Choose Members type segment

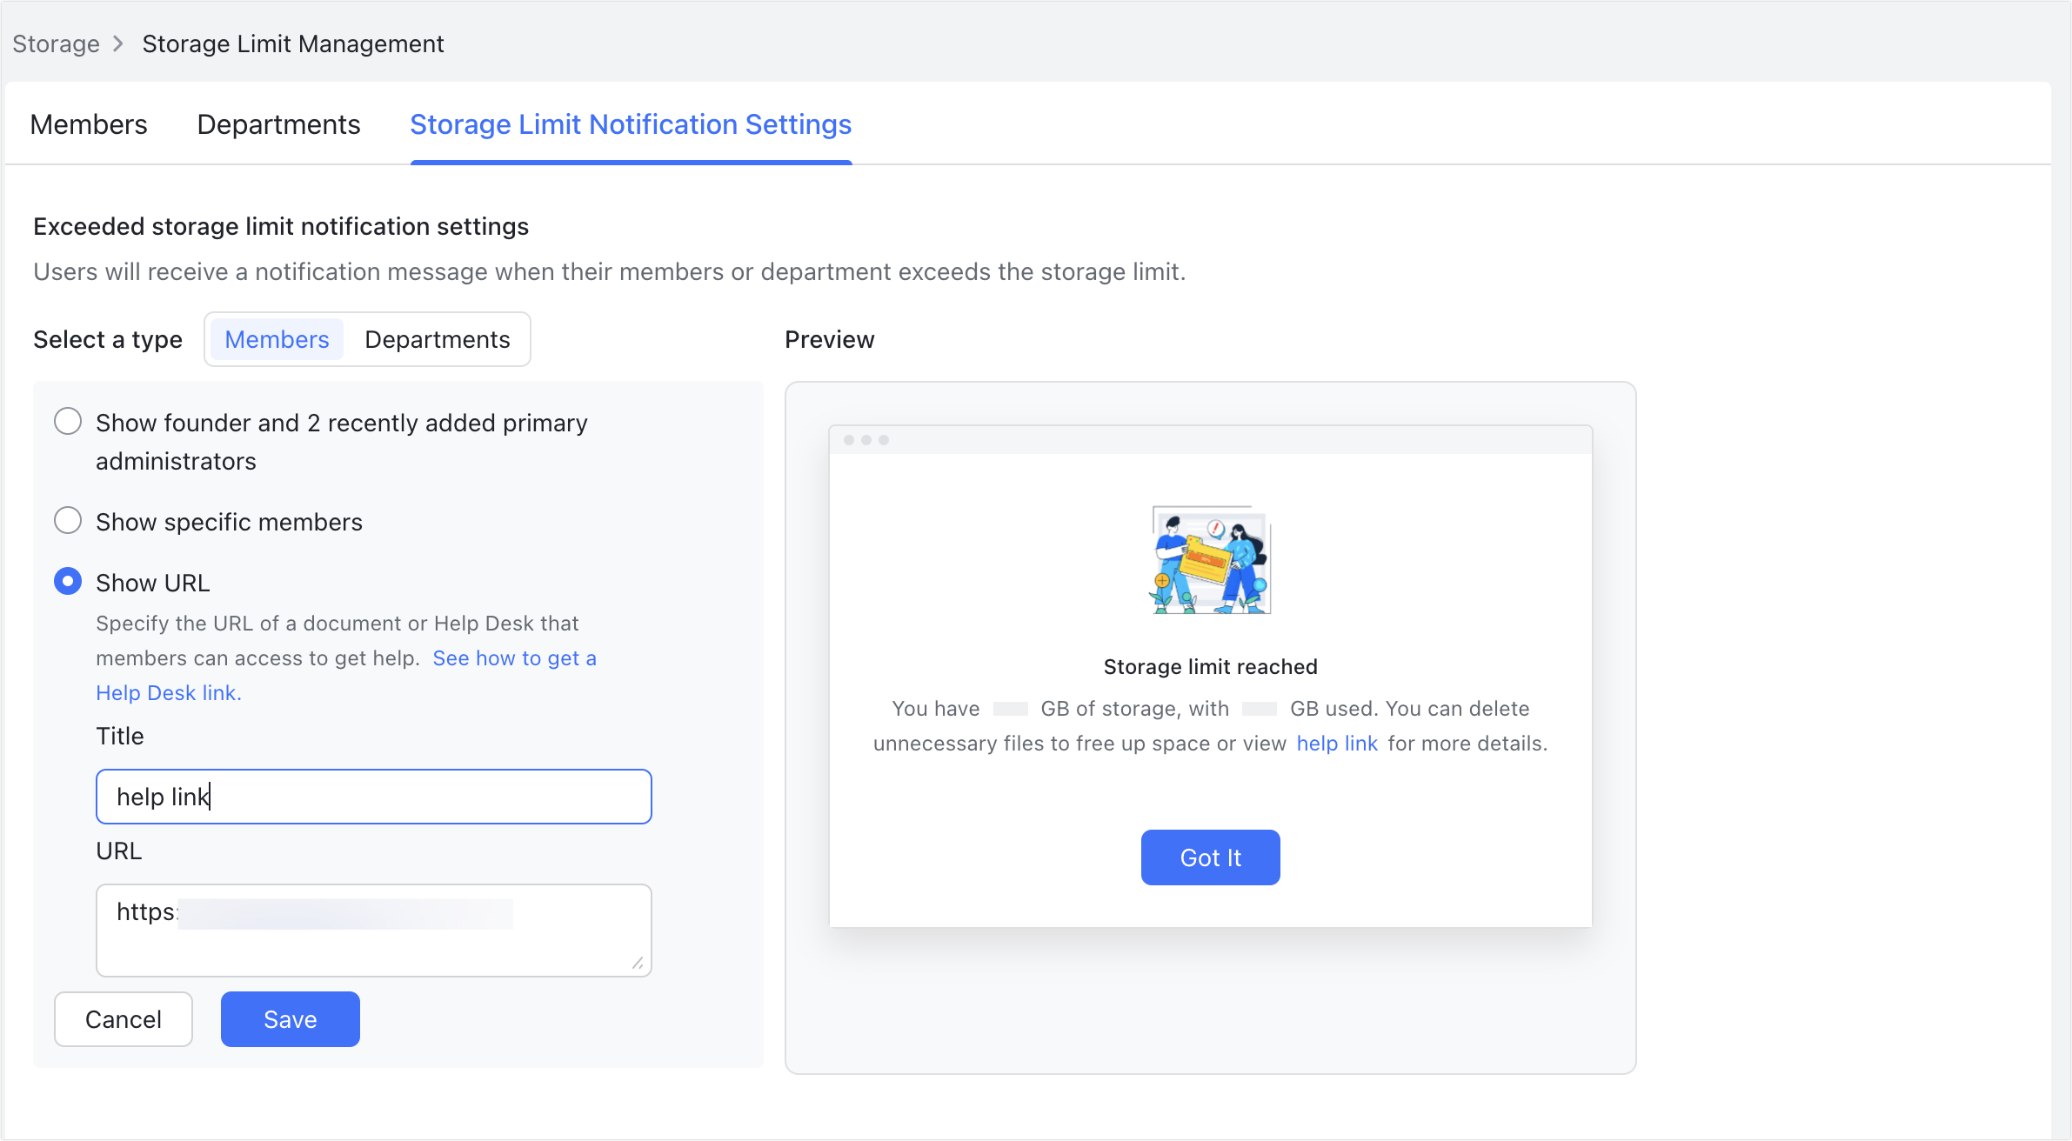point(277,339)
